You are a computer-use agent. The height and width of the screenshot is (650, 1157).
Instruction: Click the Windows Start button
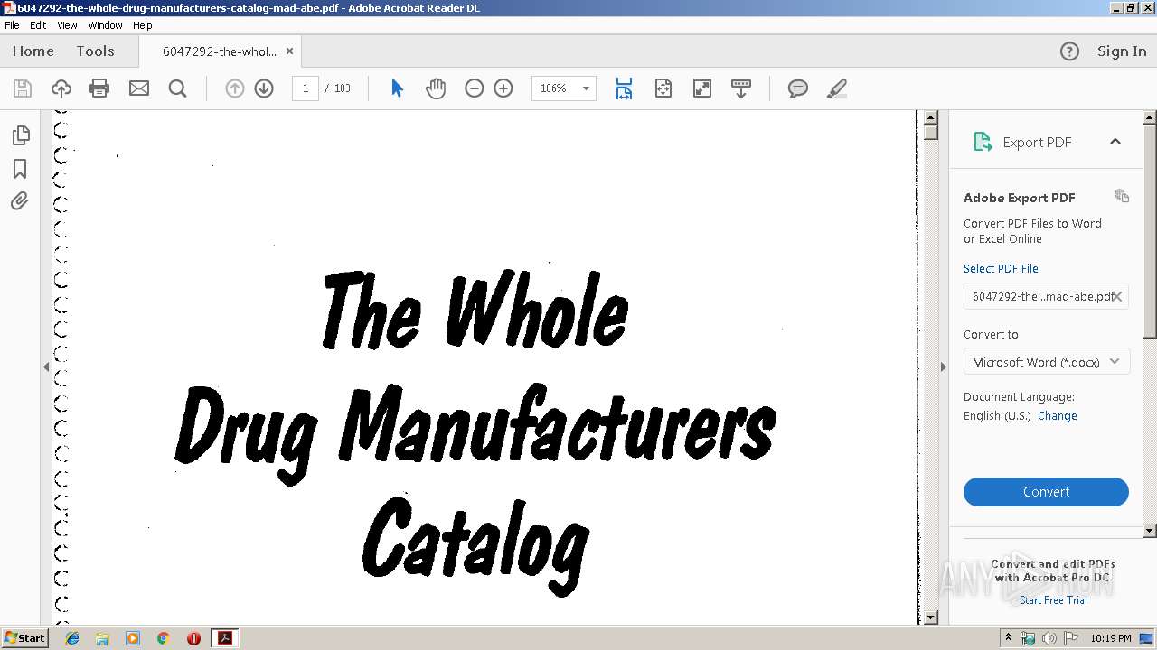(x=24, y=638)
